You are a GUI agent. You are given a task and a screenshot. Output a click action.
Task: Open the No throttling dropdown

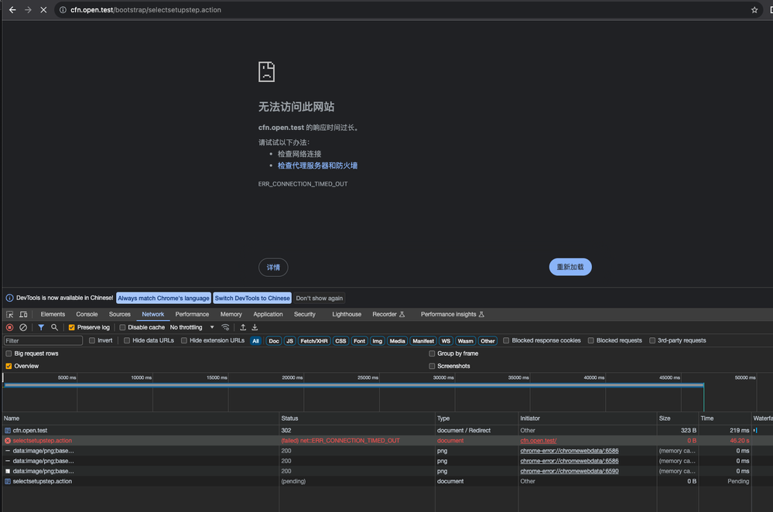[192, 327]
